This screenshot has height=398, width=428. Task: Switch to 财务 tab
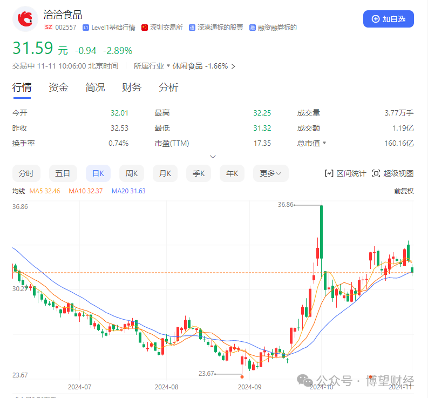click(x=132, y=87)
